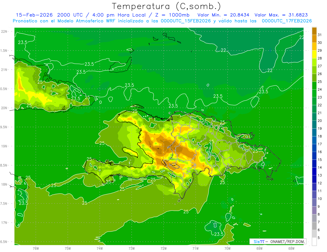Image resolution: width=327 pixels, height=252 pixels.
Task: Pick the orange swatch between 30 and 31
Action: 314,39
